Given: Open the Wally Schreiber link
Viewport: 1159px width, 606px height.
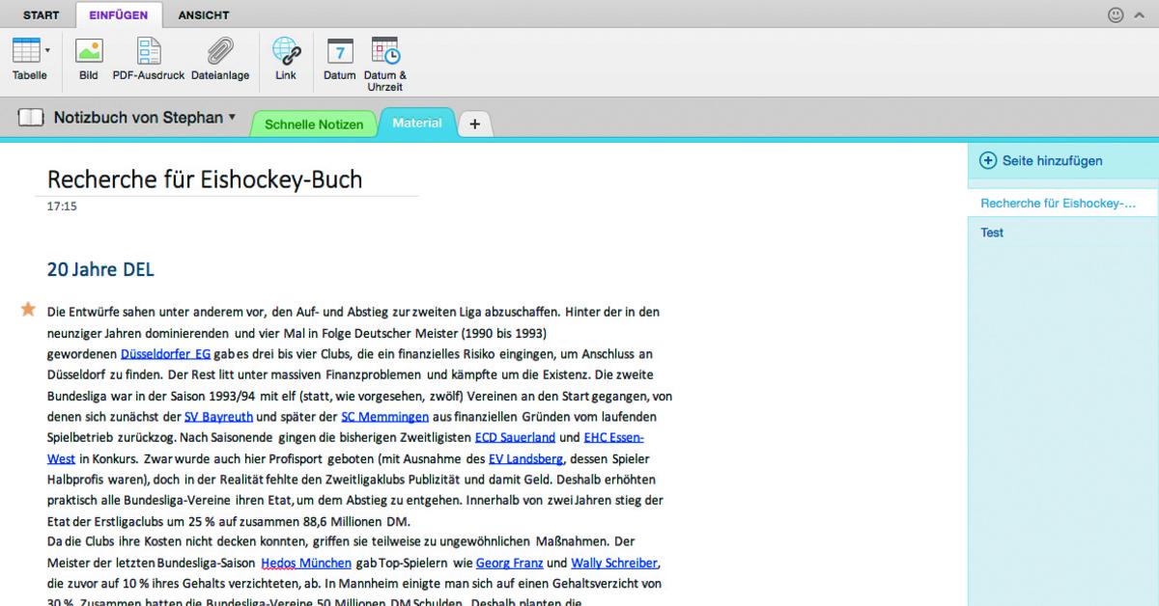Looking at the screenshot, I should click(614, 564).
